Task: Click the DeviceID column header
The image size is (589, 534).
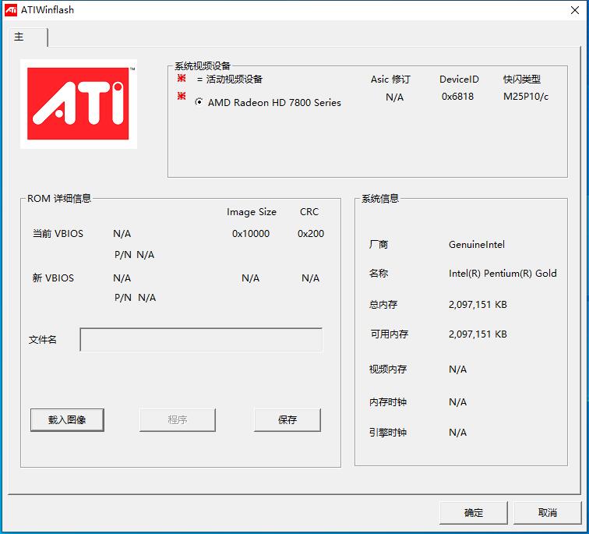Action: tap(459, 80)
